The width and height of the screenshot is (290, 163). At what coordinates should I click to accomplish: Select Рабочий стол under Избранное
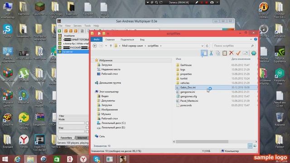109,74
